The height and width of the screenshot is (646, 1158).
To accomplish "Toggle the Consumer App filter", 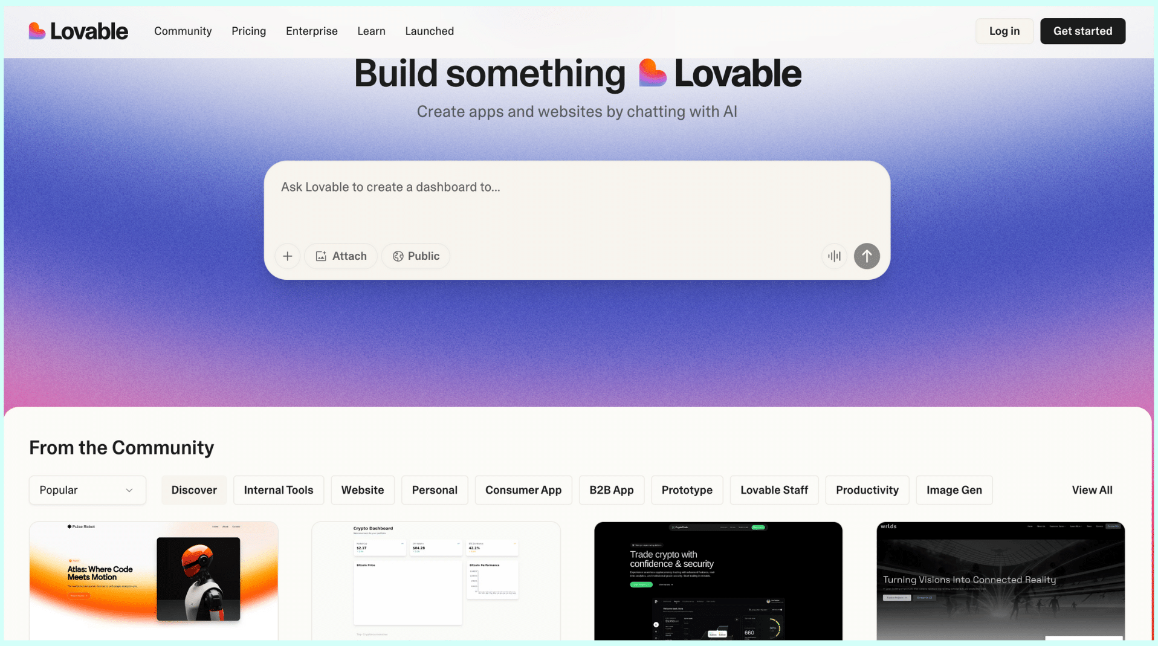I will pos(523,489).
